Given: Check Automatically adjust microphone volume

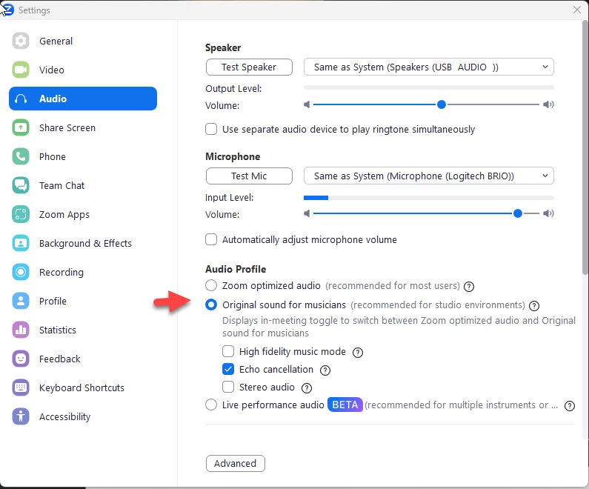Looking at the screenshot, I should 211,239.
